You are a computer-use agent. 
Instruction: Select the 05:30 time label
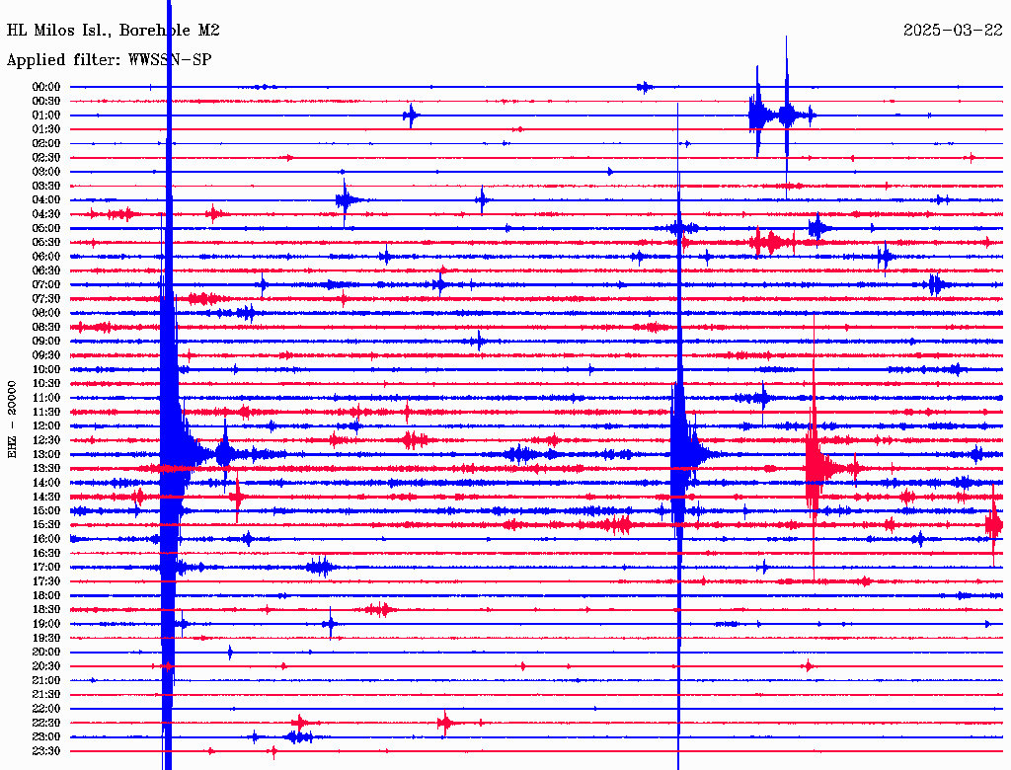[x=46, y=243]
